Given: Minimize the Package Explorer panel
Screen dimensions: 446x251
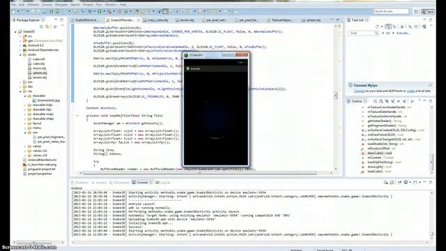Looking at the screenshot, I should coord(56,20).
